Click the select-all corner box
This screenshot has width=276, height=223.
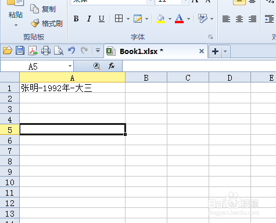(x=10, y=77)
